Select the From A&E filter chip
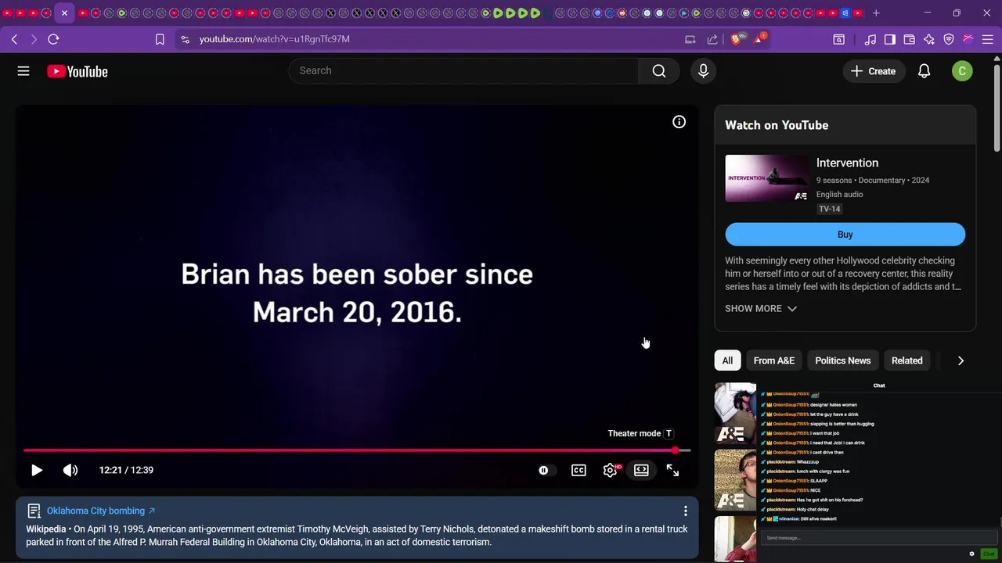1002x563 pixels. [x=773, y=360]
